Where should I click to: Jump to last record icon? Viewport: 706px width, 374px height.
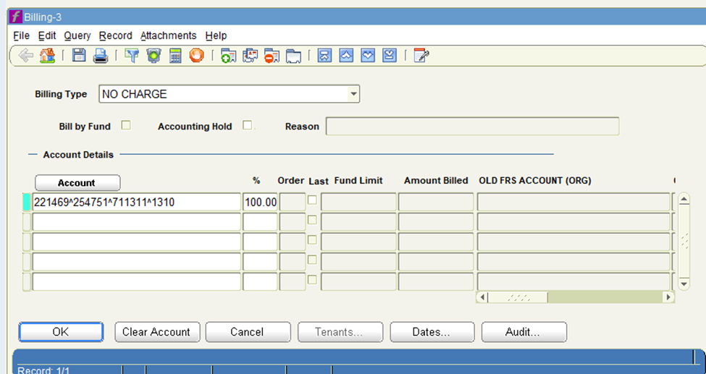390,56
